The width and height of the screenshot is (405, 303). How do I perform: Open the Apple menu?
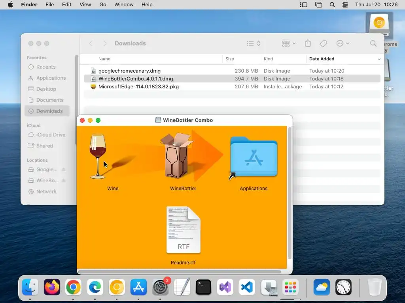pyautogui.click(x=10, y=5)
